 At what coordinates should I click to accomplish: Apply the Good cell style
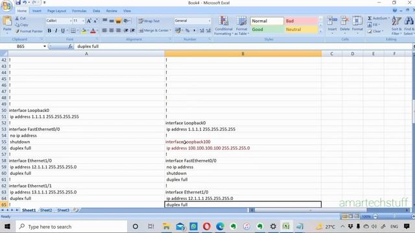(267, 29)
